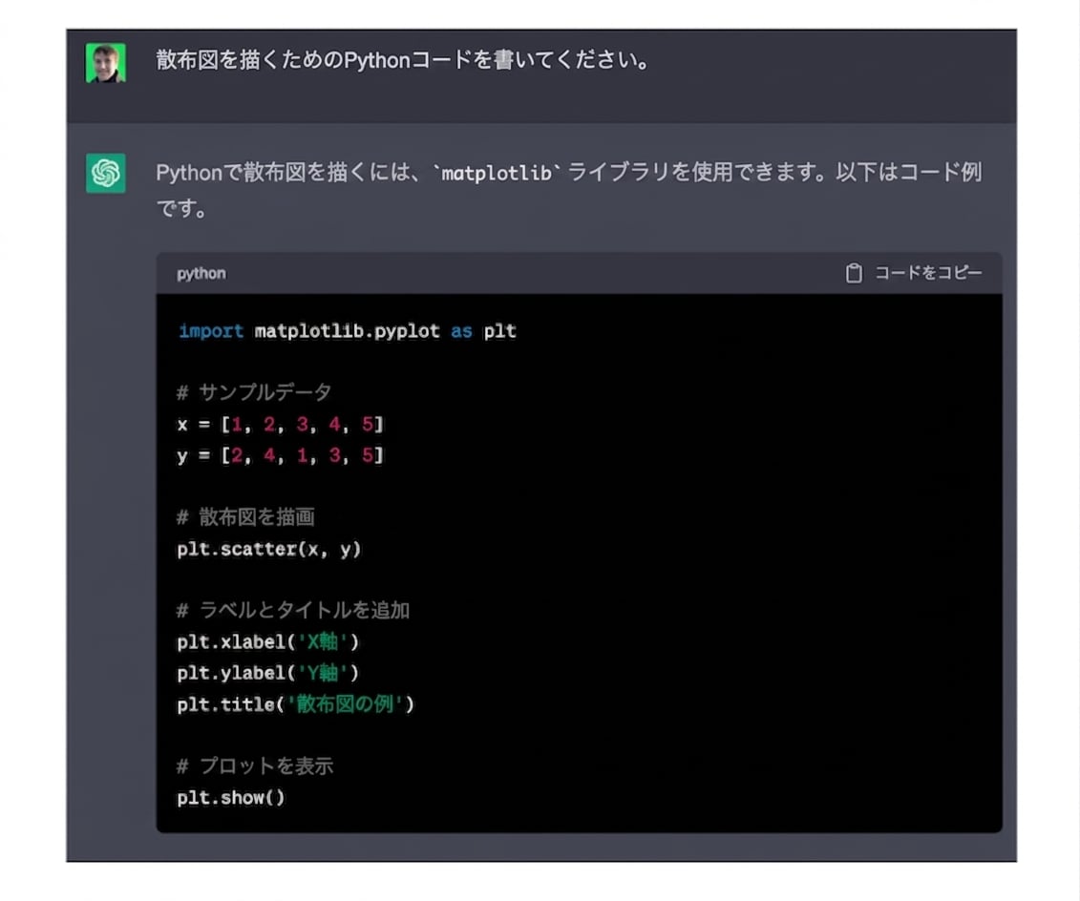Click the import matplotlib.pyplot as plt line
The height and width of the screenshot is (901, 1080).
click(x=348, y=331)
